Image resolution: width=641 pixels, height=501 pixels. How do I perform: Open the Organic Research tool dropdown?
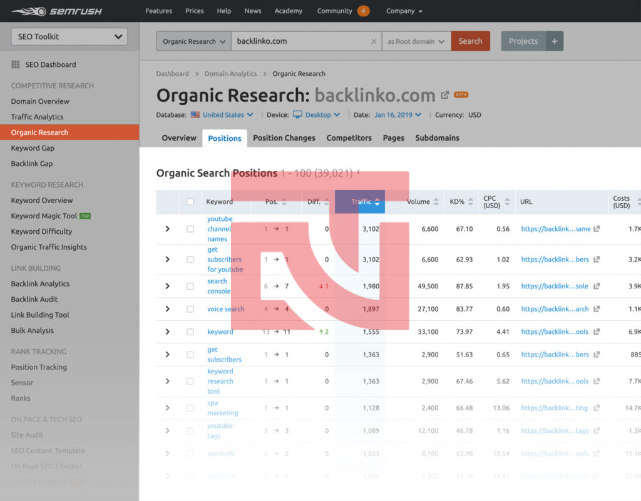tap(194, 41)
